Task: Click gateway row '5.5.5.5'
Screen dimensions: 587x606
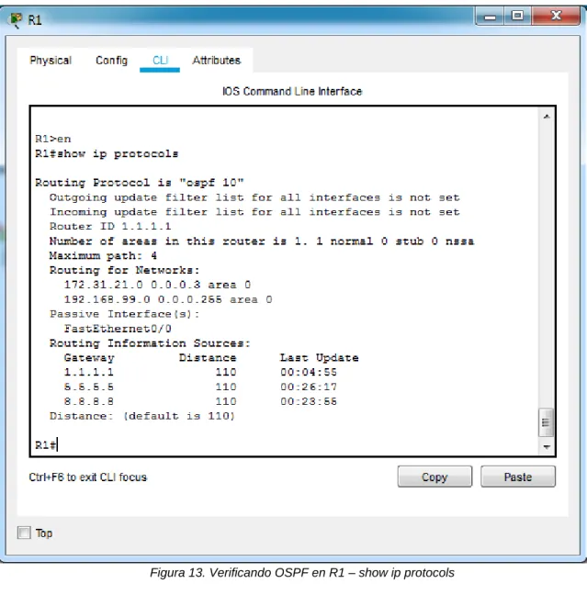Action: point(200,387)
